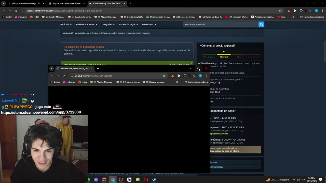Open OBS Studio from the taskbar
This screenshot has width=326, height=183.
[121, 180]
